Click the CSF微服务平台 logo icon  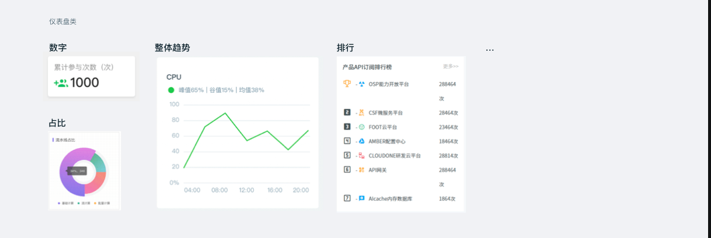[362, 113]
